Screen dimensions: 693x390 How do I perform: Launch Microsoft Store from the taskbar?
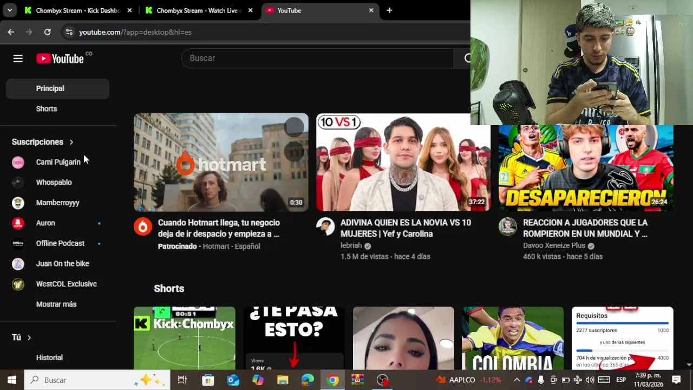tap(208, 380)
